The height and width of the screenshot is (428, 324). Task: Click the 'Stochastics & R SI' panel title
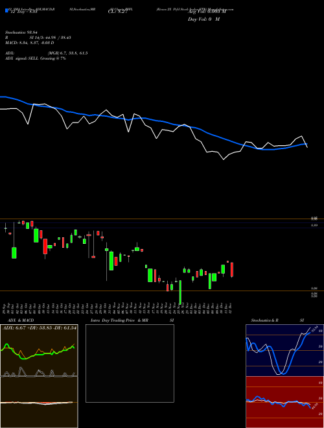click(277, 320)
